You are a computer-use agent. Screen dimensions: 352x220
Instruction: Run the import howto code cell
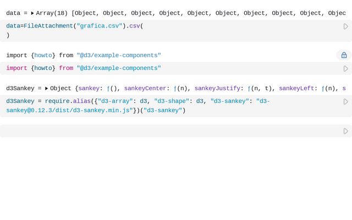tap(345, 69)
